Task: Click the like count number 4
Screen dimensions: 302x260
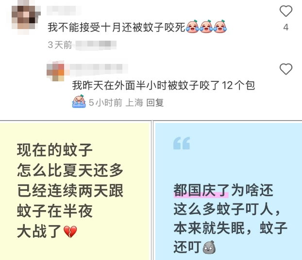Action: 286,27
